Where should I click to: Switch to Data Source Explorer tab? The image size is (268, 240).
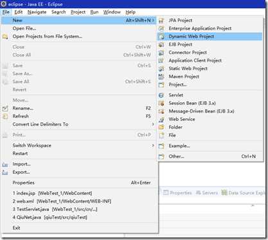[244, 192]
